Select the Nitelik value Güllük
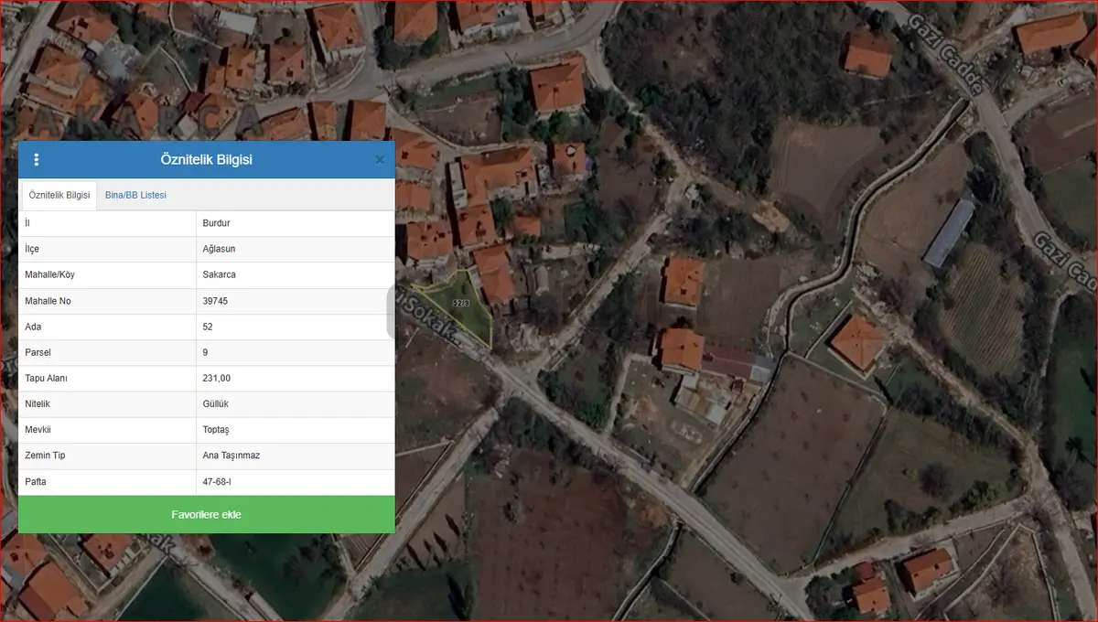Viewport: 1098px width, 622px height. click(216, 403)
